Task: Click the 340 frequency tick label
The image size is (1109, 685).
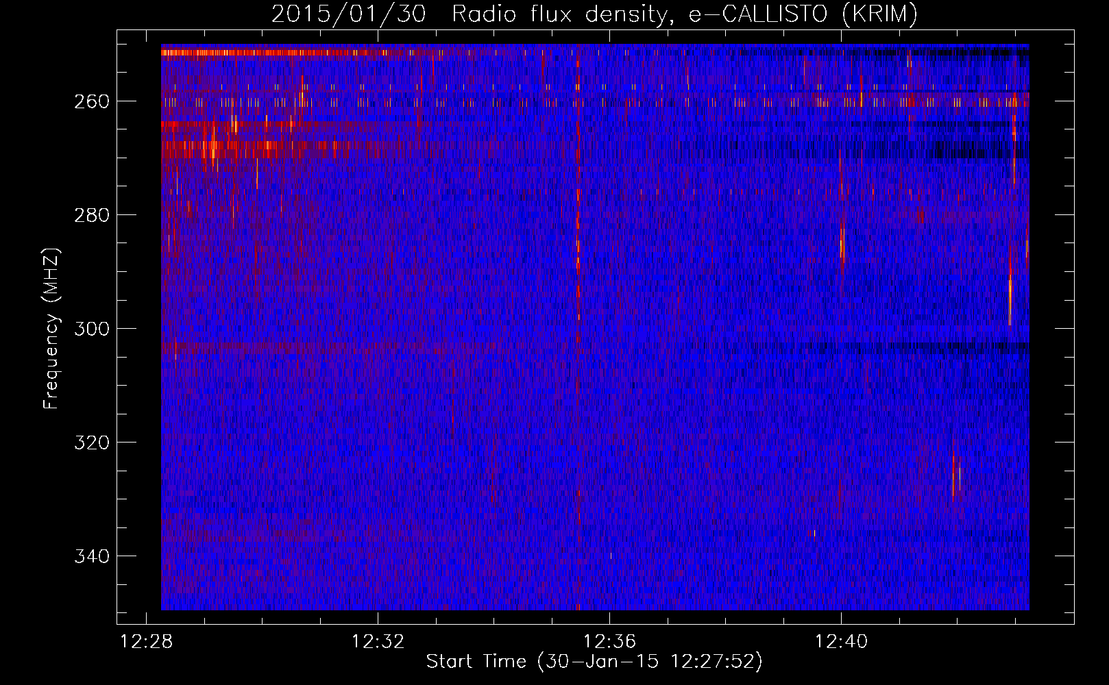Action: tap(91, 556)
